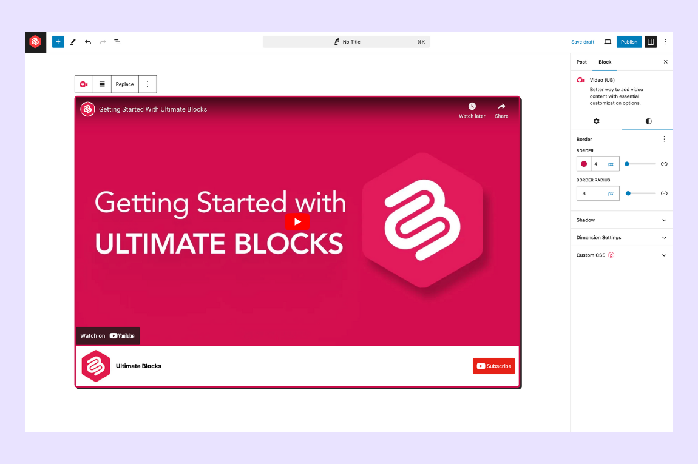Image resolution: width=698 pixels, height=464 pixels.
Task: Open the Border options menu
Action: (x=664, y=139)
